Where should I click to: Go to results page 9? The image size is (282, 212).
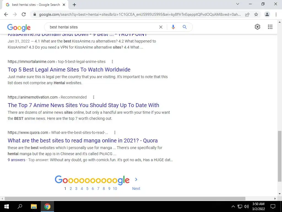tap(109, 189)
